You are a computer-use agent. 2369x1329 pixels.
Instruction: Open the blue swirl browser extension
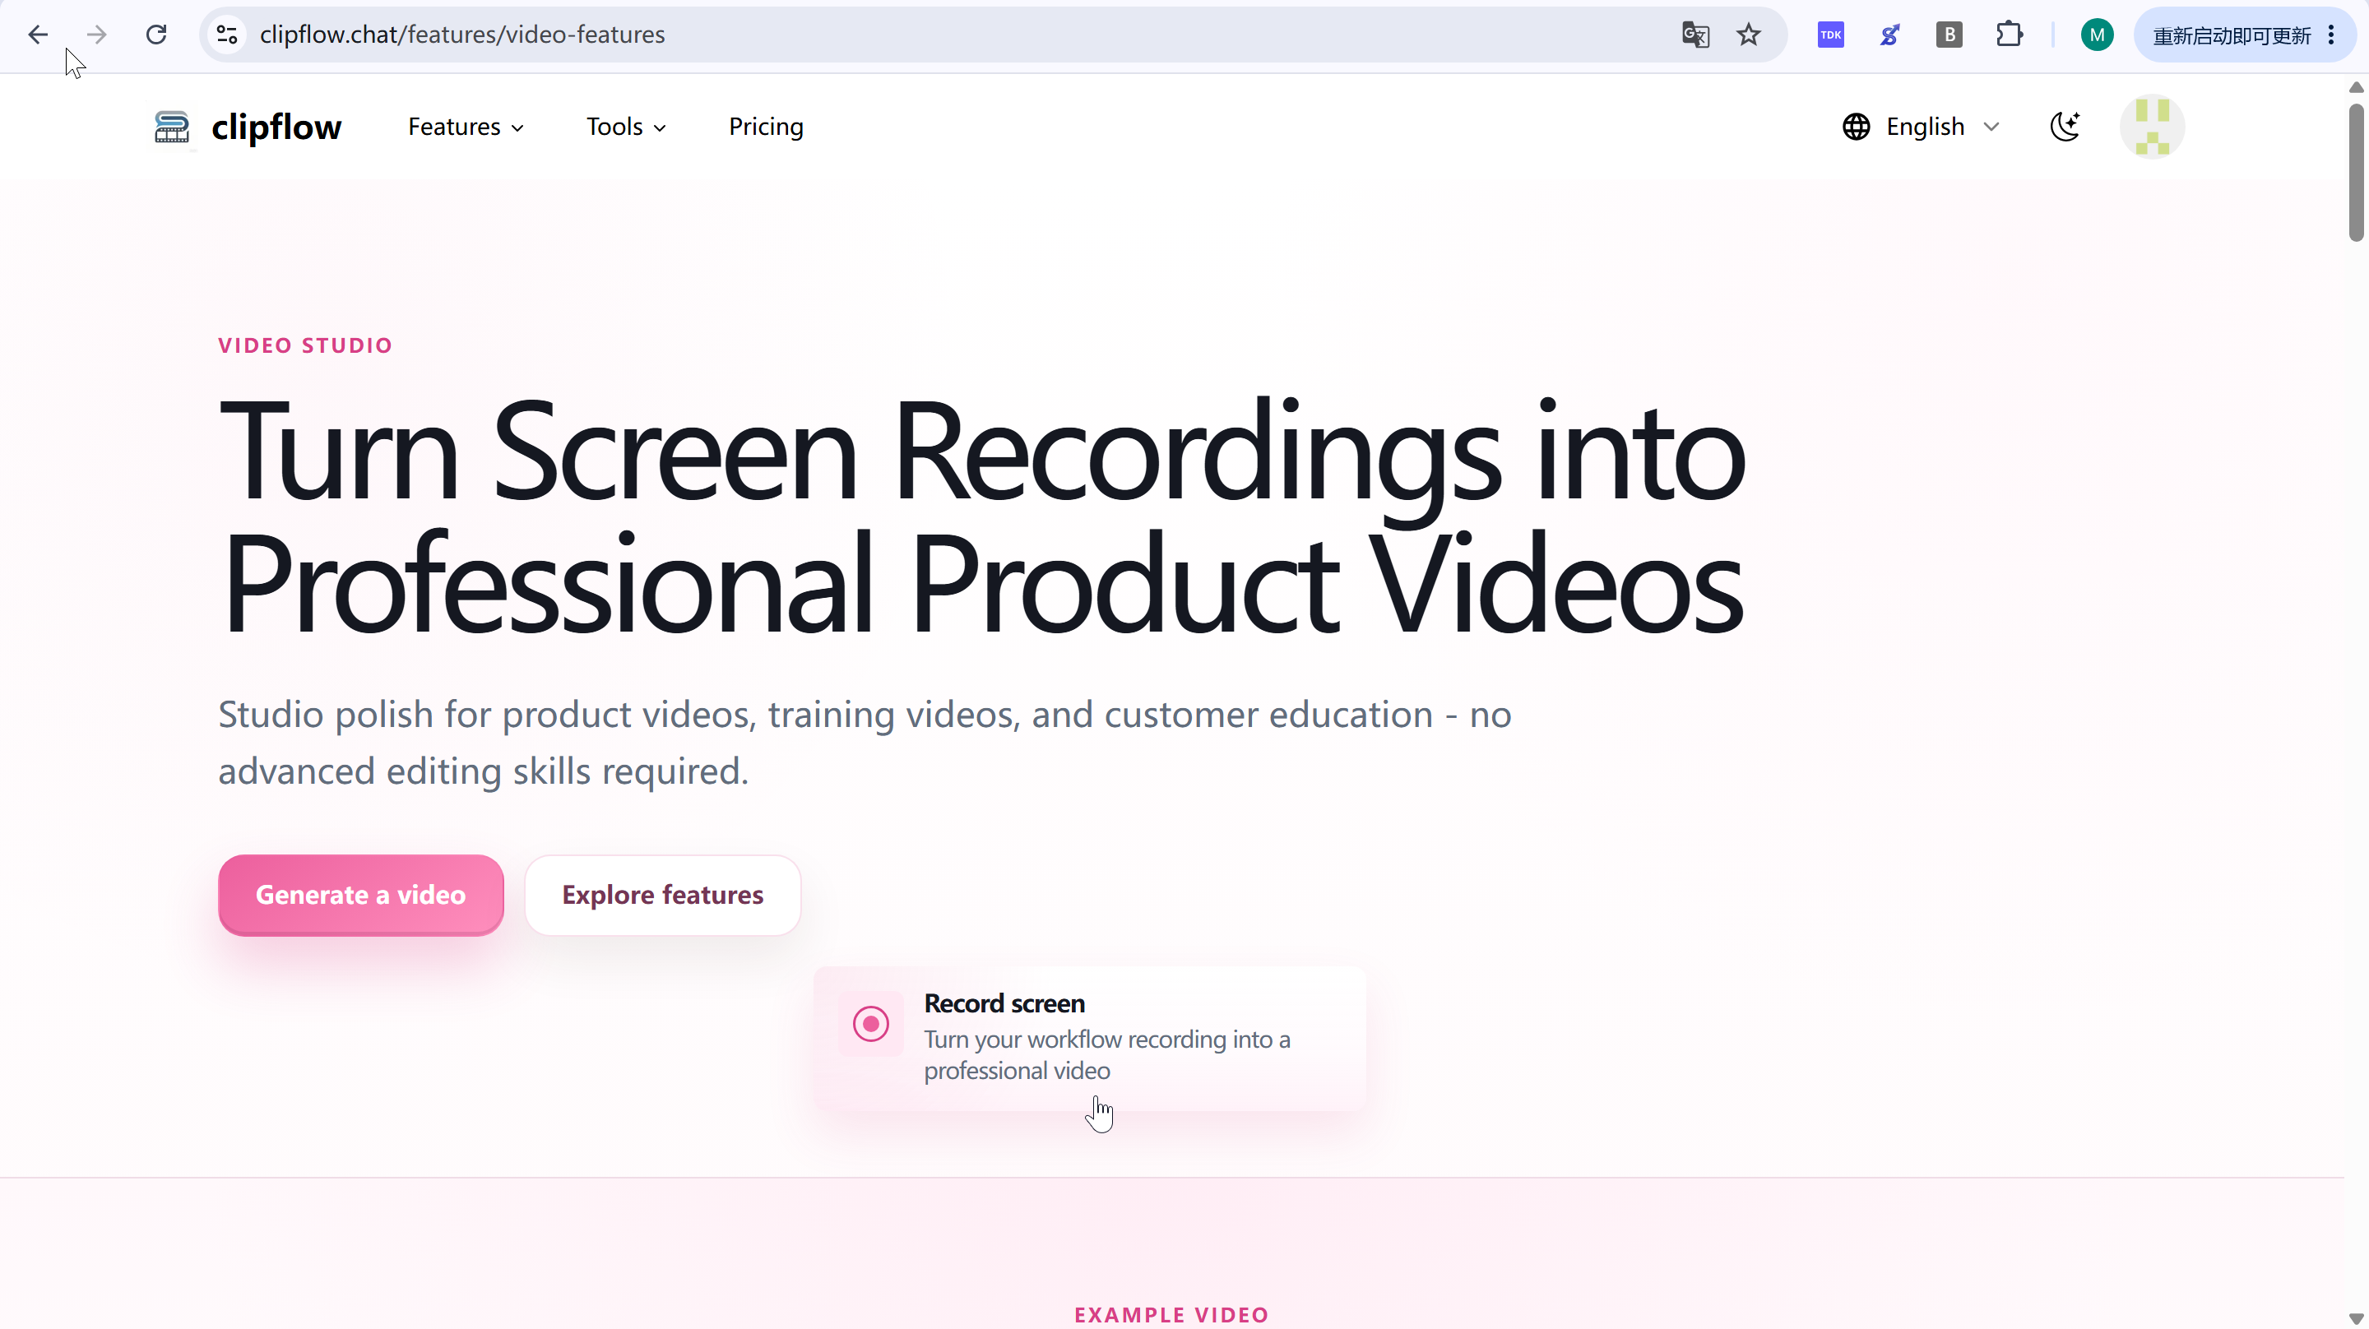(x=1890, y=35)
